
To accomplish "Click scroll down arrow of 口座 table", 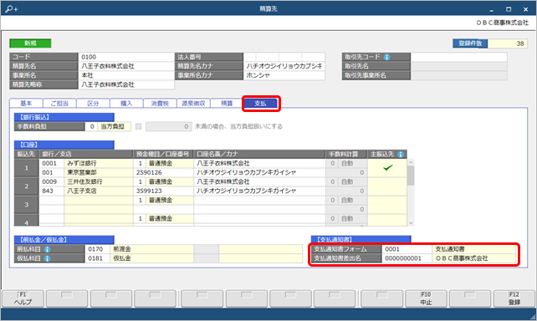I will tap(411, 223).
